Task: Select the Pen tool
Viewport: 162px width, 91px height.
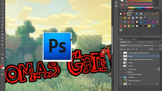Action: coord(2,44)
